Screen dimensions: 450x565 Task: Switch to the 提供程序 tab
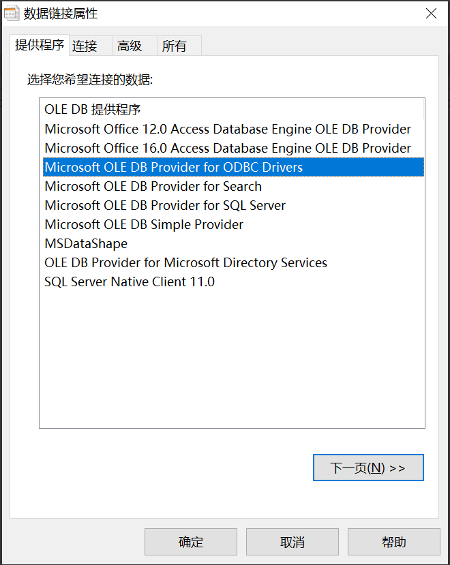(40, 45)
